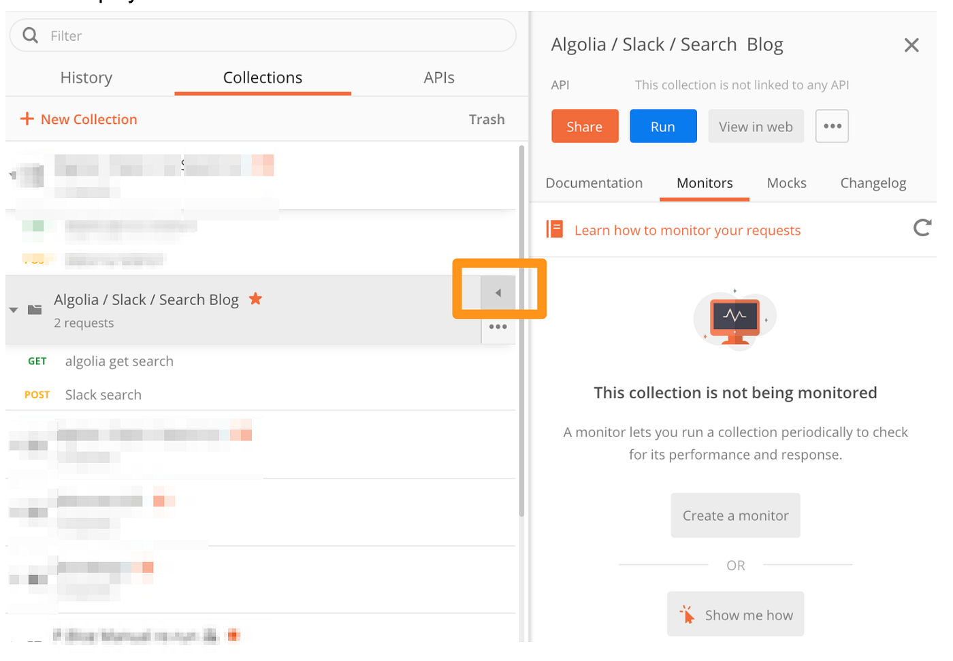This screenshot has width=953, height=661.
Task: Switch to the Documentation tab
Action: [x=594, y=183]
